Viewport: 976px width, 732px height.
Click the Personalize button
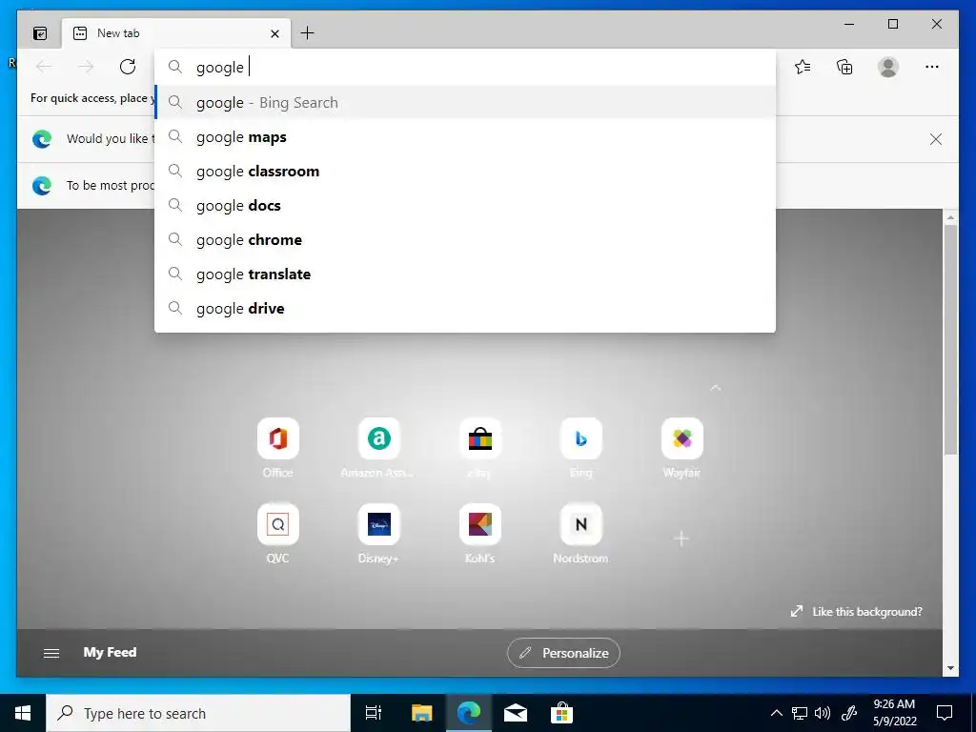563,653
